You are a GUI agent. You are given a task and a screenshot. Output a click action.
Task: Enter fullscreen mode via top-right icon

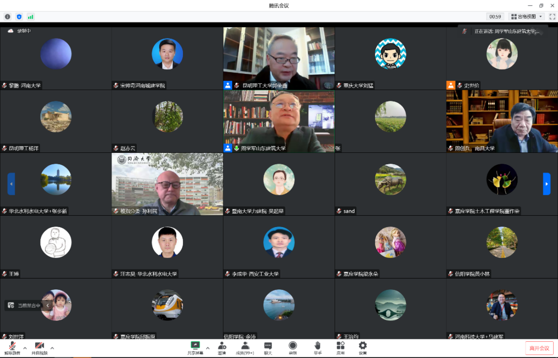(552, 17)
